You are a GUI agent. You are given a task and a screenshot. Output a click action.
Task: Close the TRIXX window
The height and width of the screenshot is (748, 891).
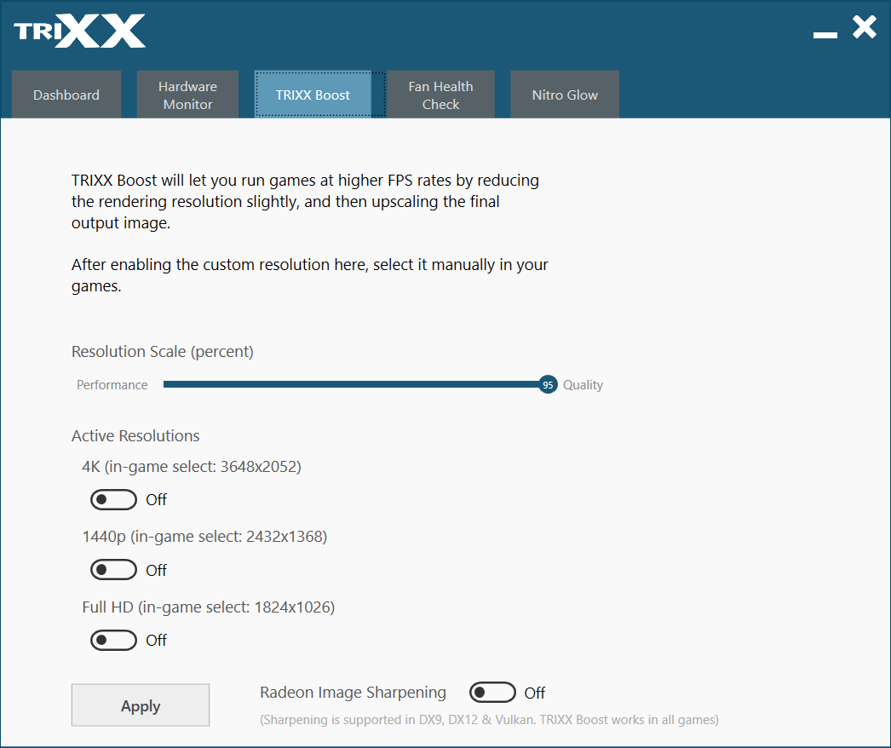pyautogui.click(x=865, y=27)
